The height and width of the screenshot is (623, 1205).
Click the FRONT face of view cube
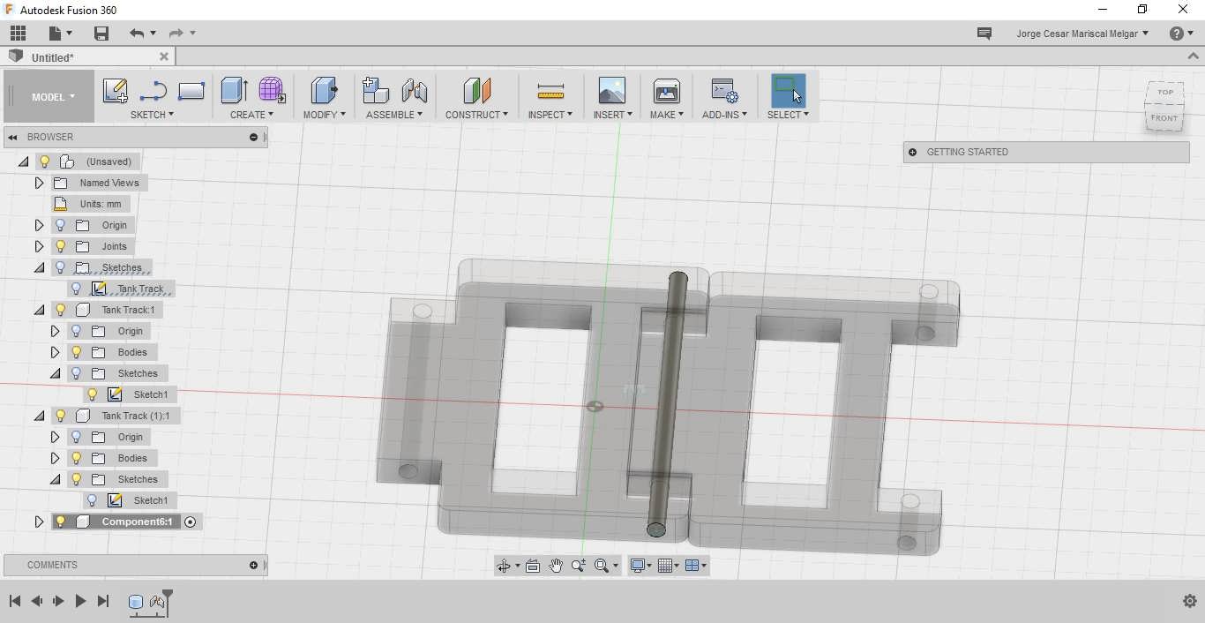tap(1164, 118)
